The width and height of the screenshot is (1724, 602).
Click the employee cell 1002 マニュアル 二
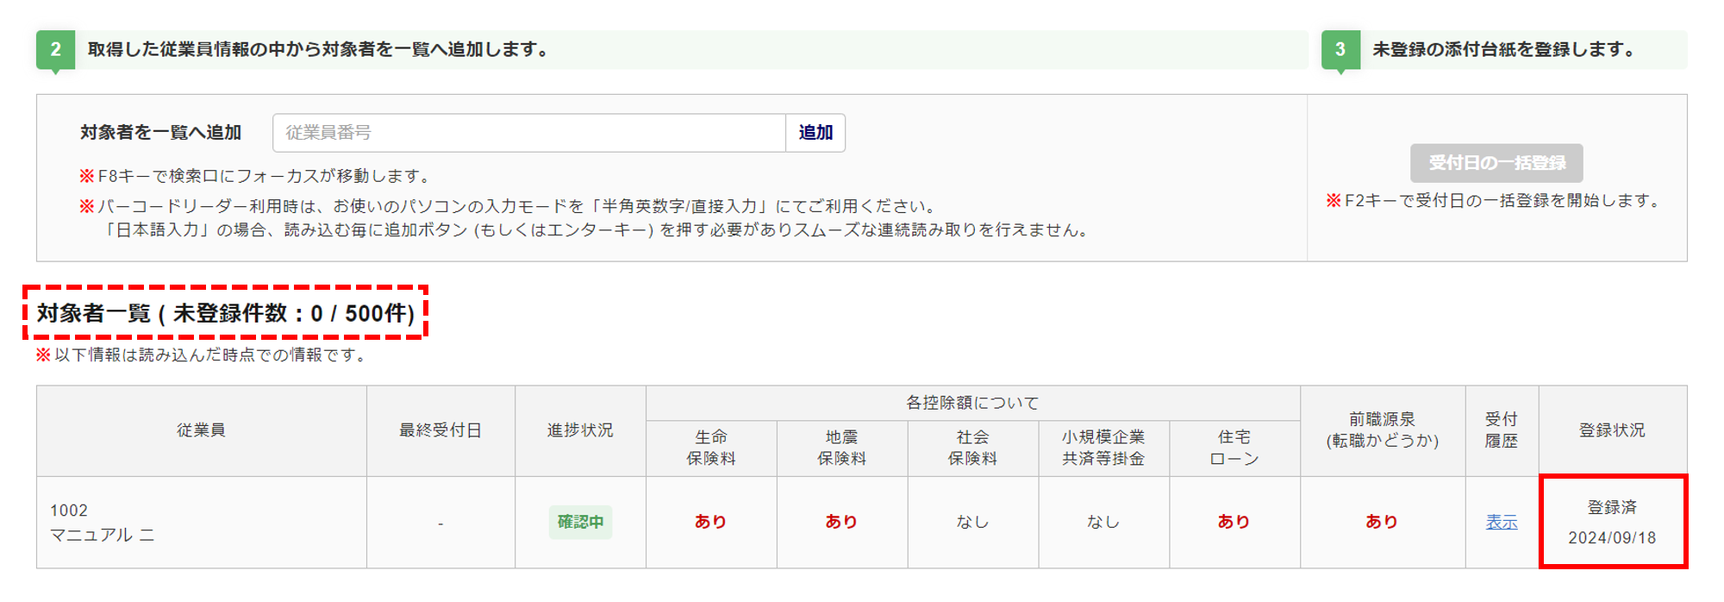point(202,523)
